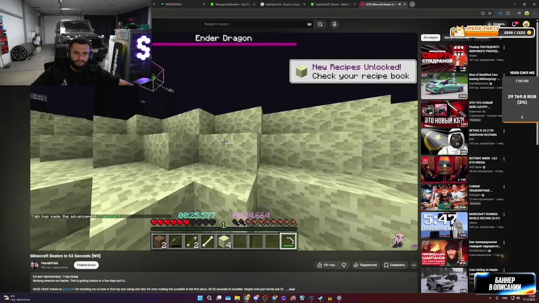Open the HanabiYaki channel name link

click(50, 263)
